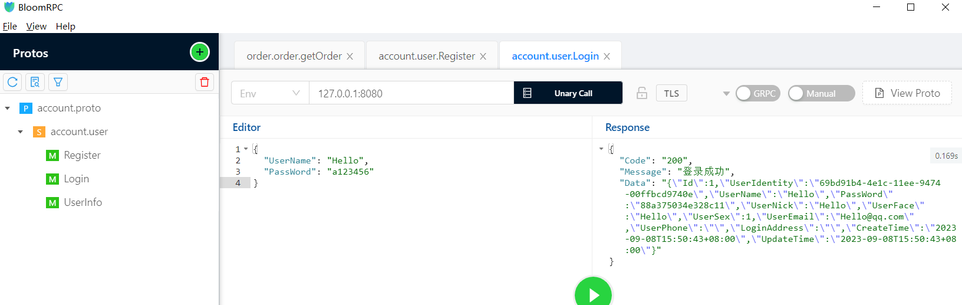Click the View Proto button

coord(907,93)
